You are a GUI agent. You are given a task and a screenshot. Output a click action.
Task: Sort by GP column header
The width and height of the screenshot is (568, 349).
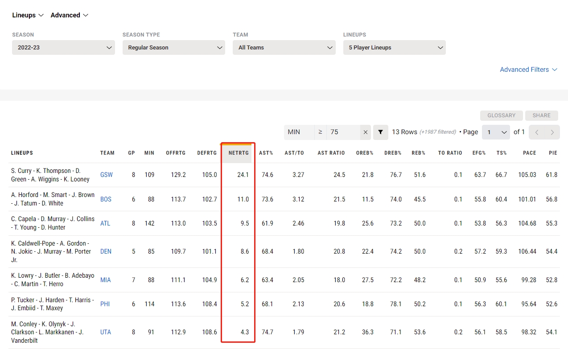132,153
